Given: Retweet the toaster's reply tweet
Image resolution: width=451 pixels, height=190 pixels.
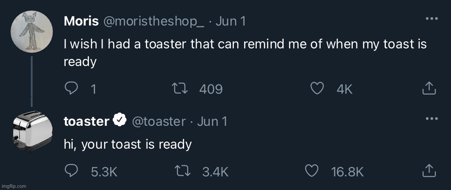Looking at the screenshot, I should click(183, 172).
